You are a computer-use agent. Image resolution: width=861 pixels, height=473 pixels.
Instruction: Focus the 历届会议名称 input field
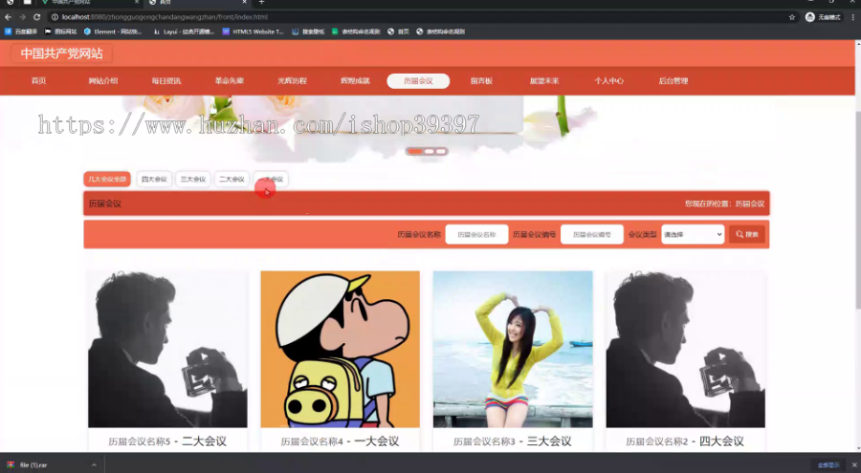click(476, 234)
